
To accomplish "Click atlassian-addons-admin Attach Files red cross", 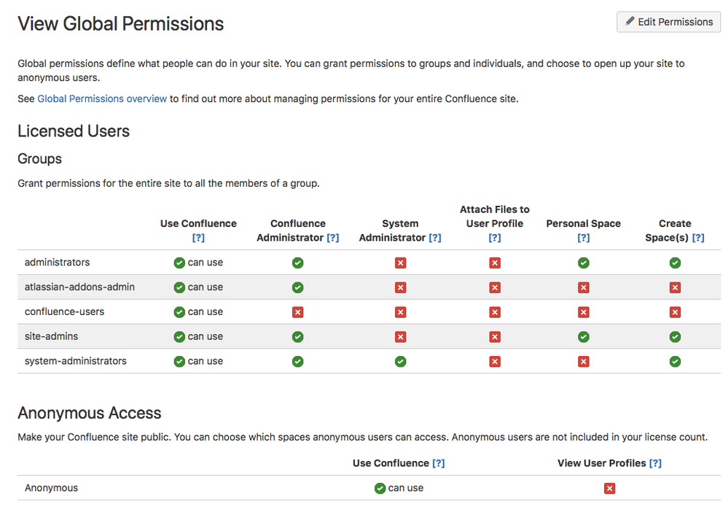I will (495, 287).
